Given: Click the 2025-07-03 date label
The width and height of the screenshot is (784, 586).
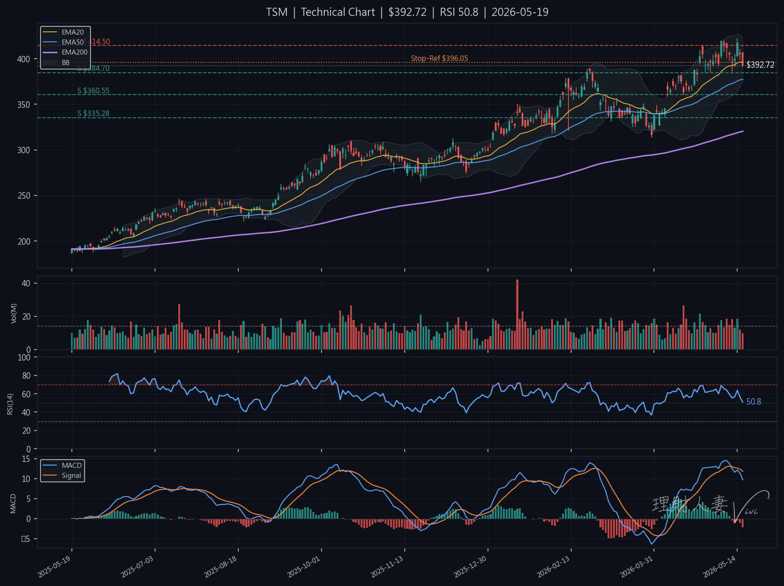Looking at the screenshot, I should [137, 567].
